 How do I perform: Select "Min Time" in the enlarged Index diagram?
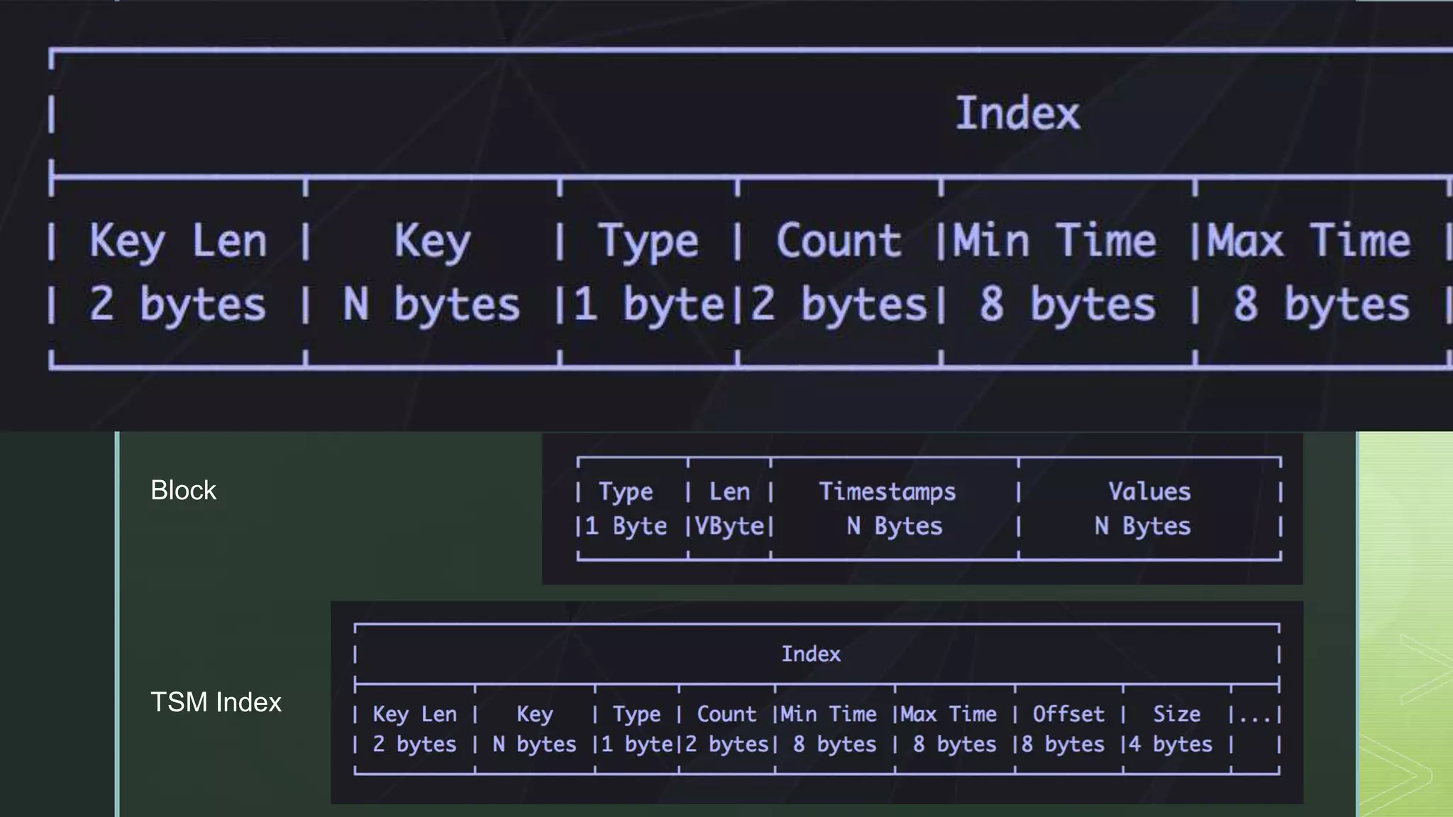pyautogui.click(x=1054, y=241)
